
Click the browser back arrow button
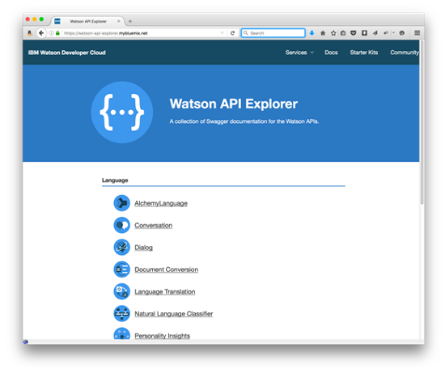41,33
